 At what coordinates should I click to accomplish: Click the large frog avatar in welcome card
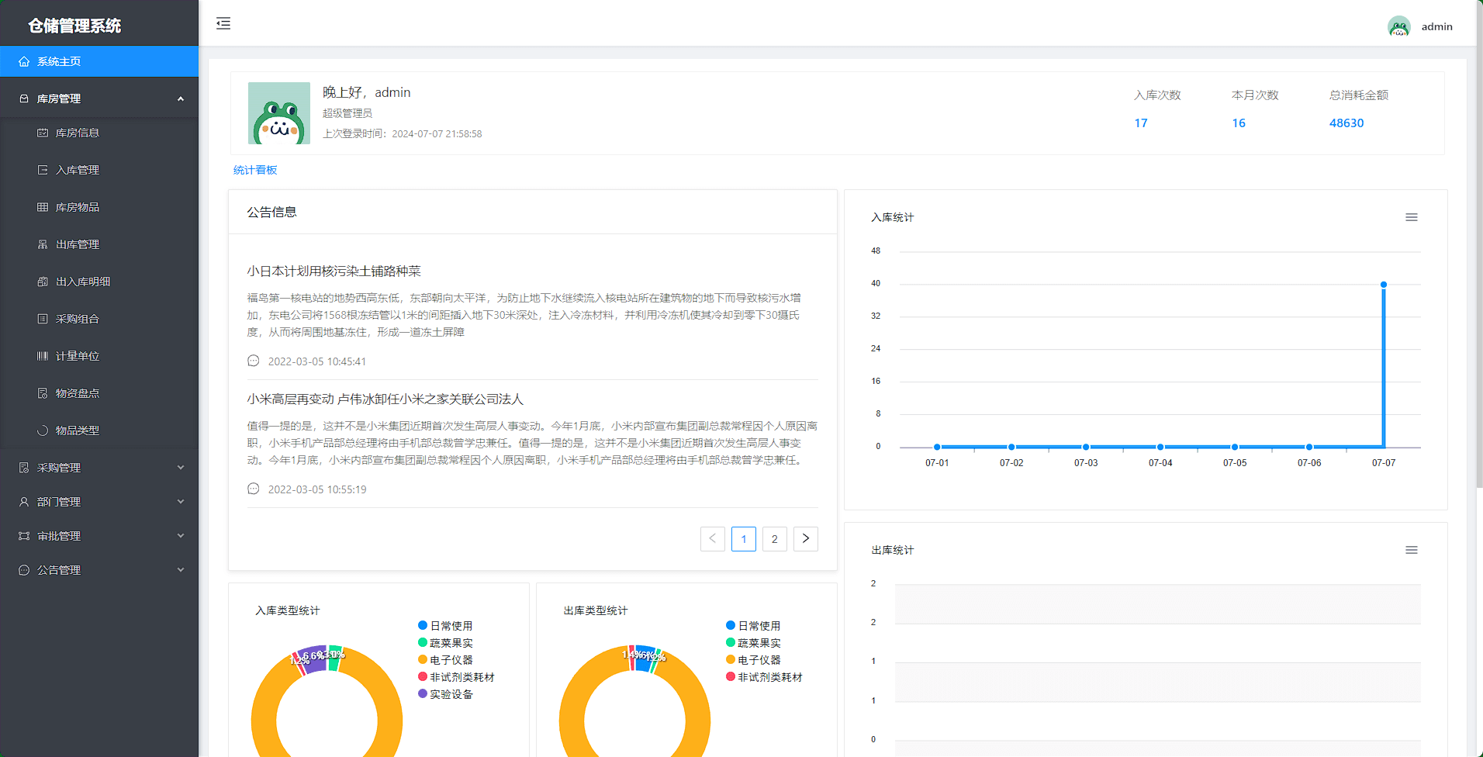click(279, 113)
